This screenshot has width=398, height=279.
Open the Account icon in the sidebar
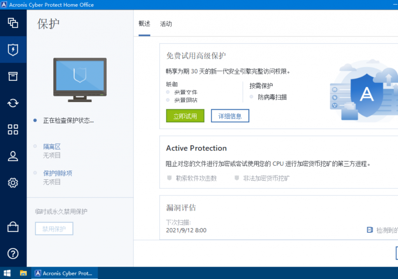[13, 156]
